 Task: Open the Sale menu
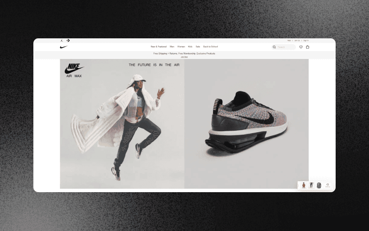point(198,47)
